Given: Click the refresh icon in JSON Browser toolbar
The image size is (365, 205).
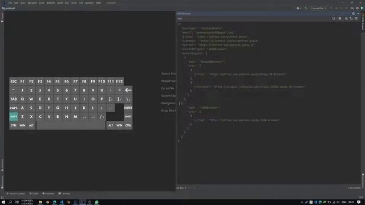Looking at the screenshot, I should (334, 18).
